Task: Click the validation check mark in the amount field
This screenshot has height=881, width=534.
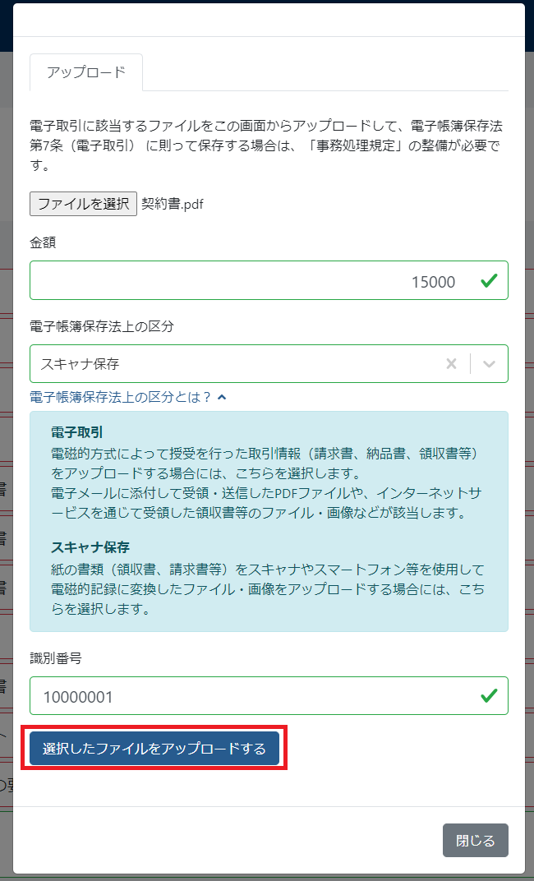Action: tap(490, 280)
